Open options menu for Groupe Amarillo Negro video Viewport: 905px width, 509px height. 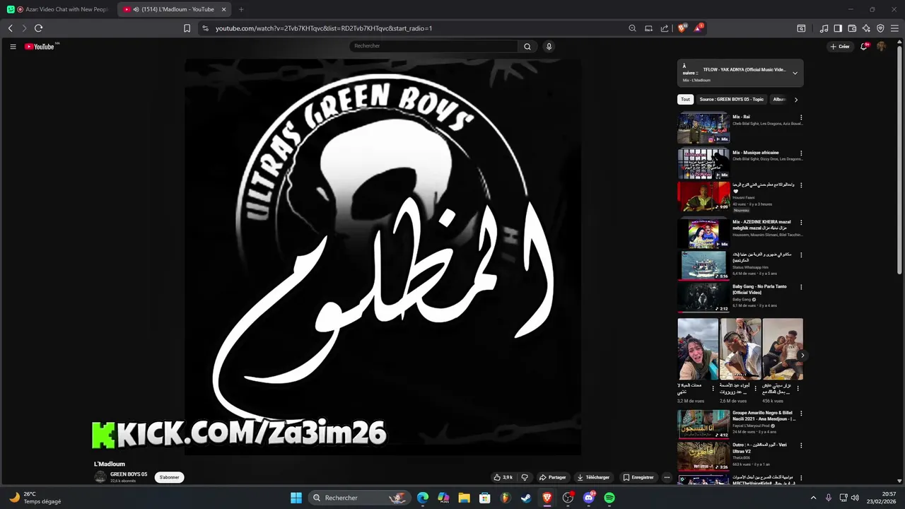point(801,414)
